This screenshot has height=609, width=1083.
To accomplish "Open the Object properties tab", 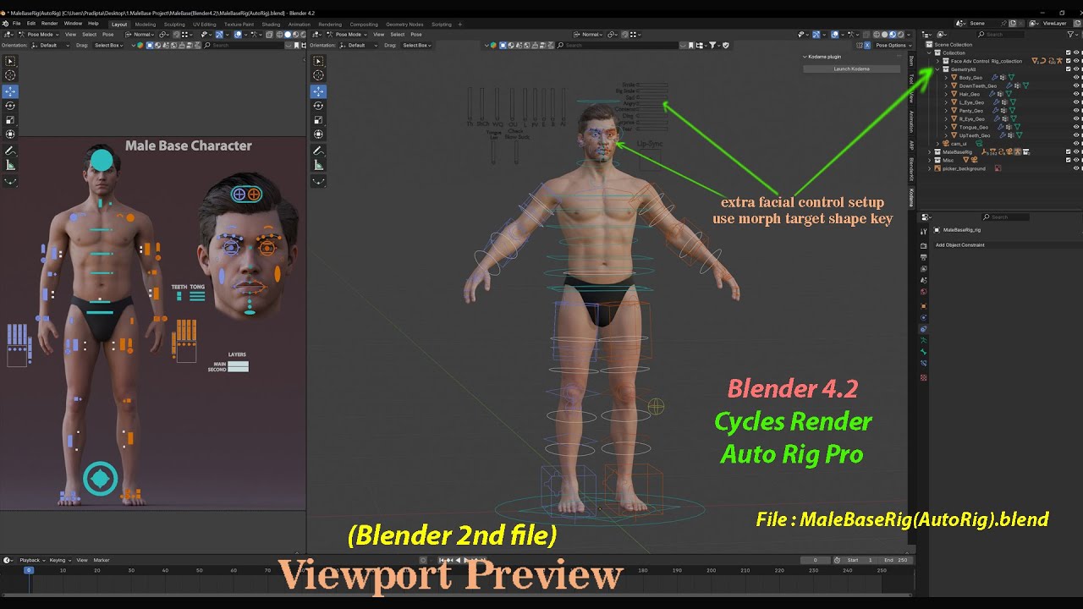I will click(923, 306).
